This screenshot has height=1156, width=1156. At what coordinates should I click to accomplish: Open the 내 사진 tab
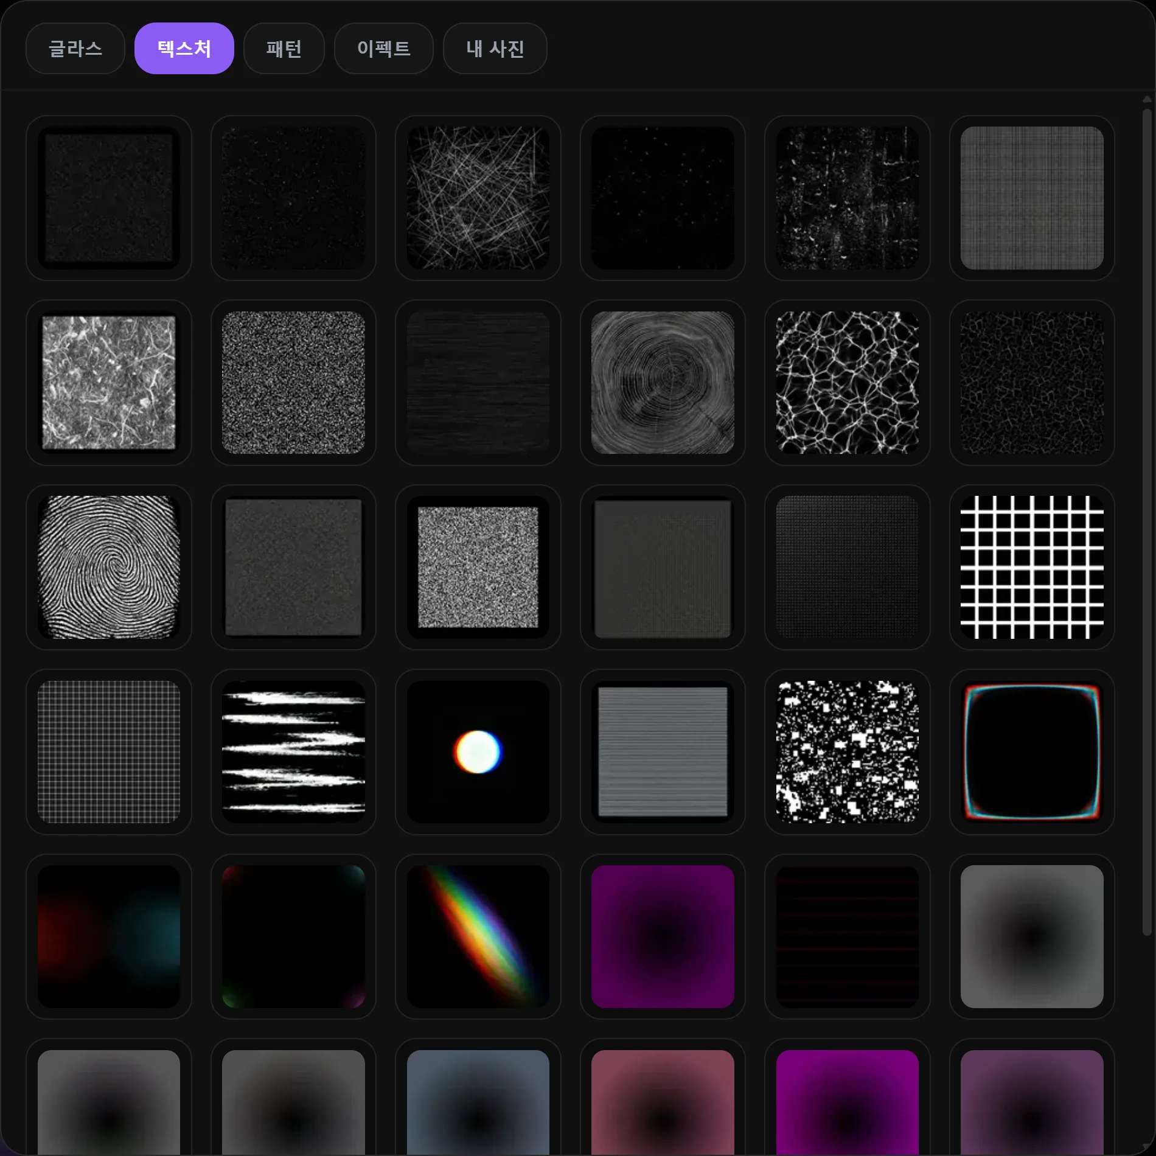[x=495, y=49]
